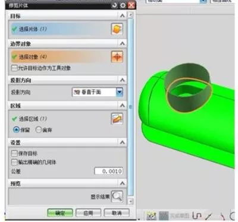Click the 确定 button
The image size is (238, 222).
coord(60,213)
